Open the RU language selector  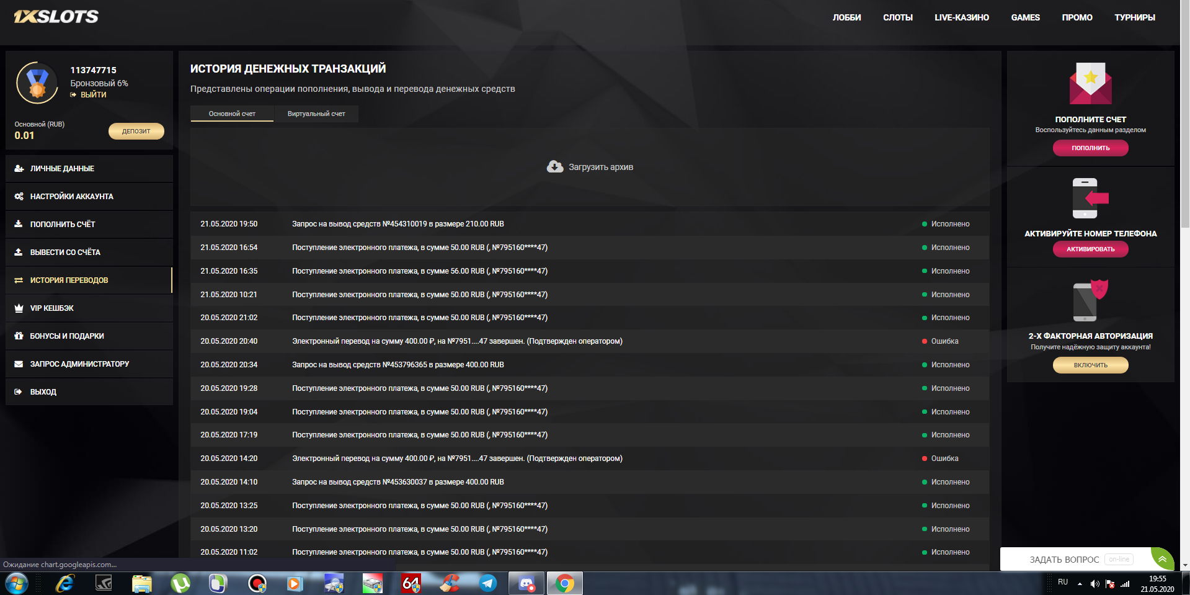pyautogui.click(x=1063, y=582)
